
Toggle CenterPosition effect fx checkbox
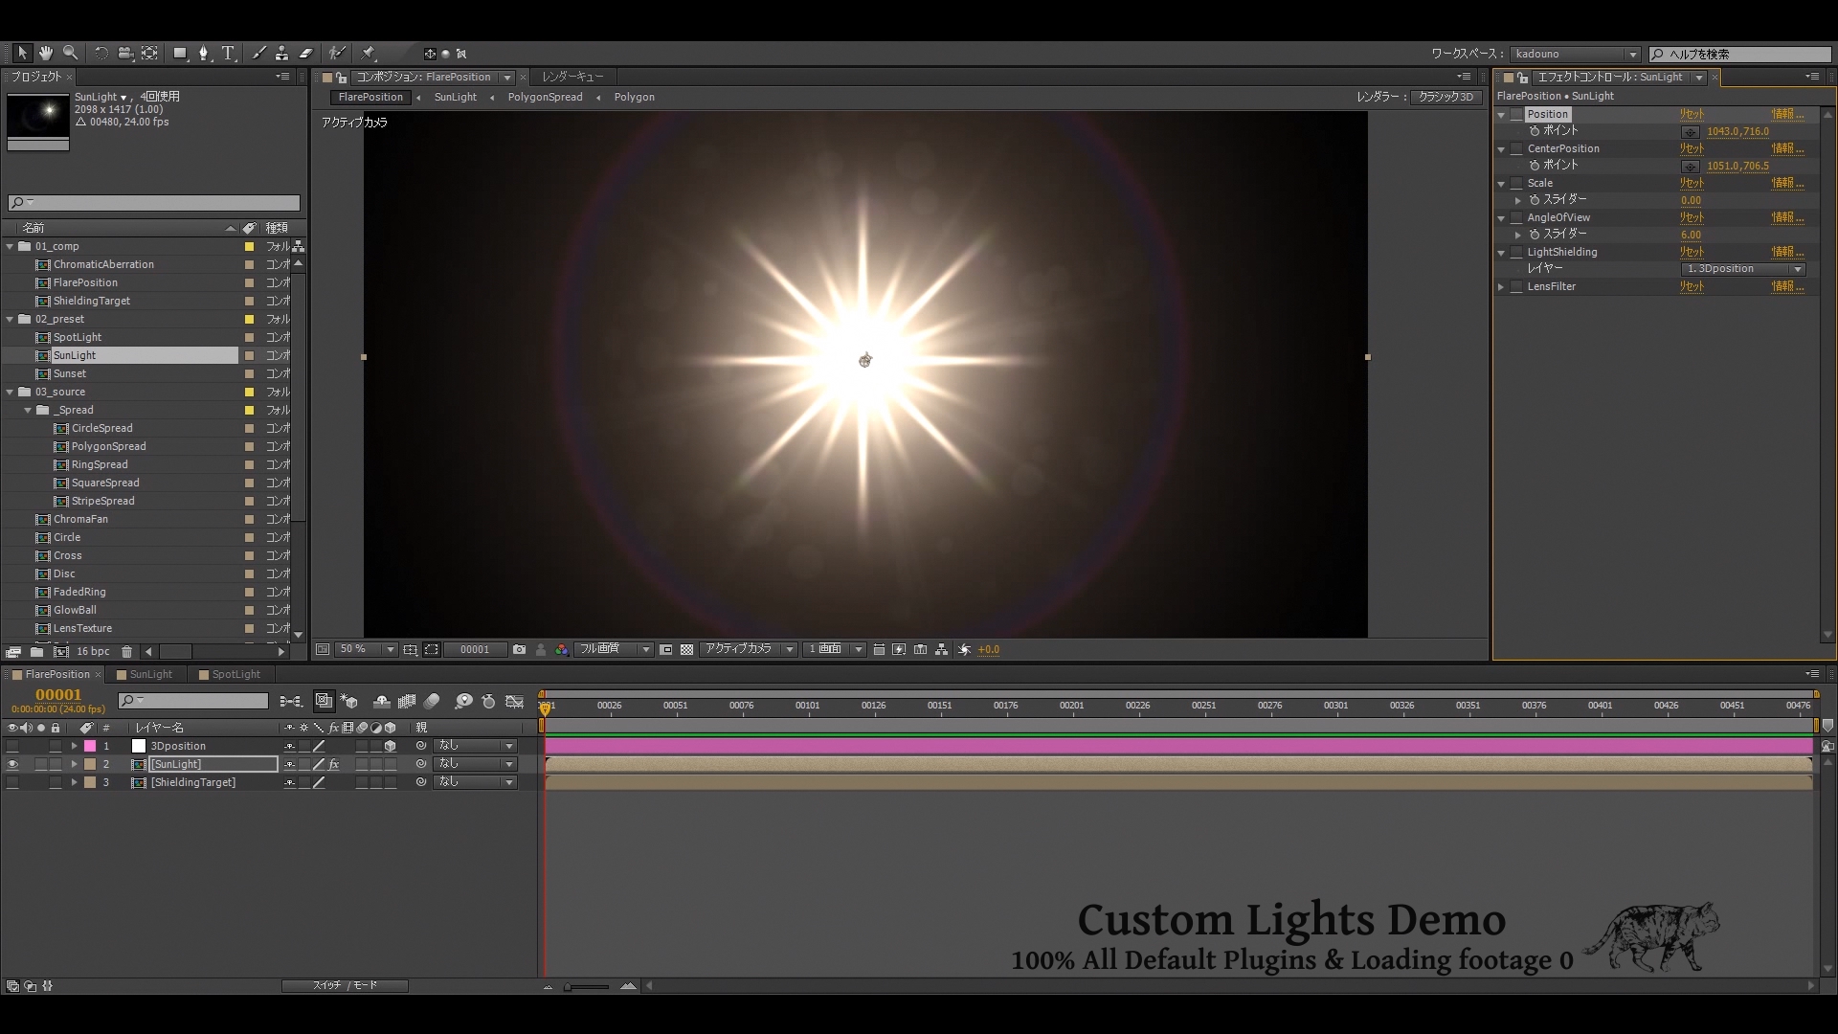(x=1516, y=148)
